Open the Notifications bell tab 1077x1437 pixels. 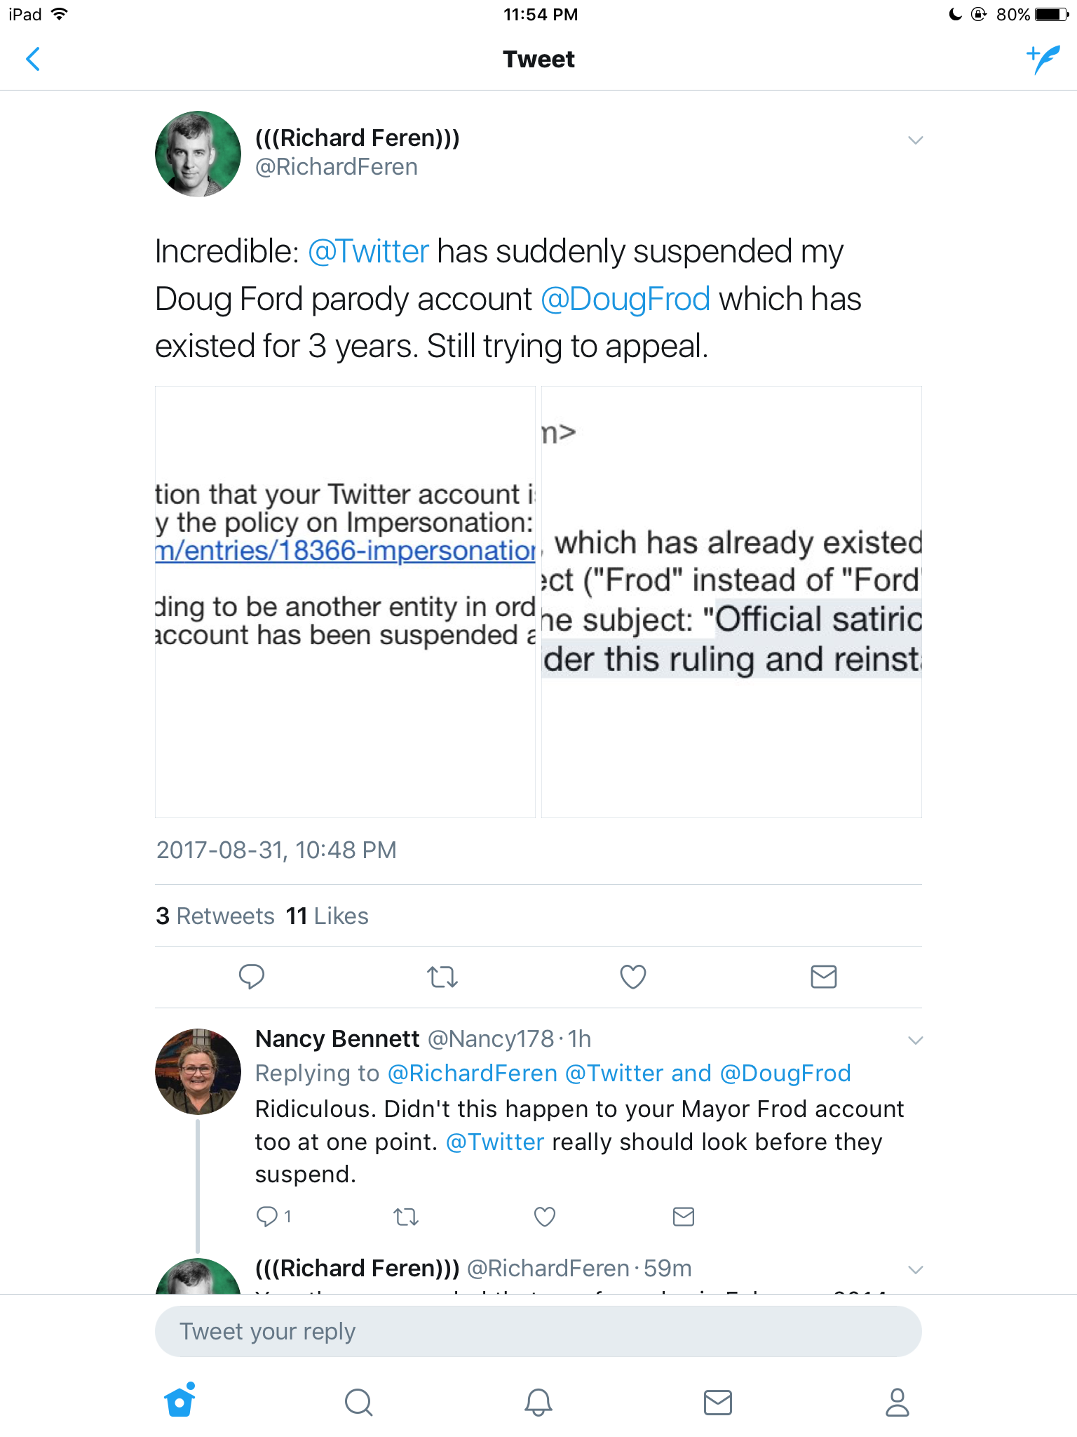[538, 1402]
